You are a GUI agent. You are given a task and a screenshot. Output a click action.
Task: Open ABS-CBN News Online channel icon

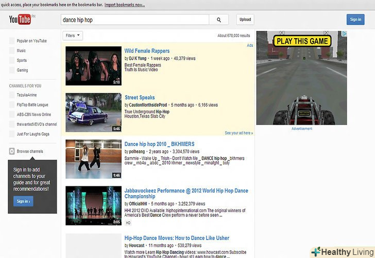click(12, 114)
